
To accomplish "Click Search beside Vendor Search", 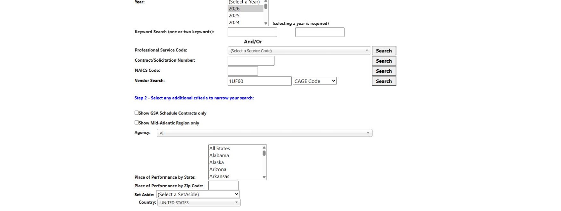I will pyautogui.click(x=384, y=81).
